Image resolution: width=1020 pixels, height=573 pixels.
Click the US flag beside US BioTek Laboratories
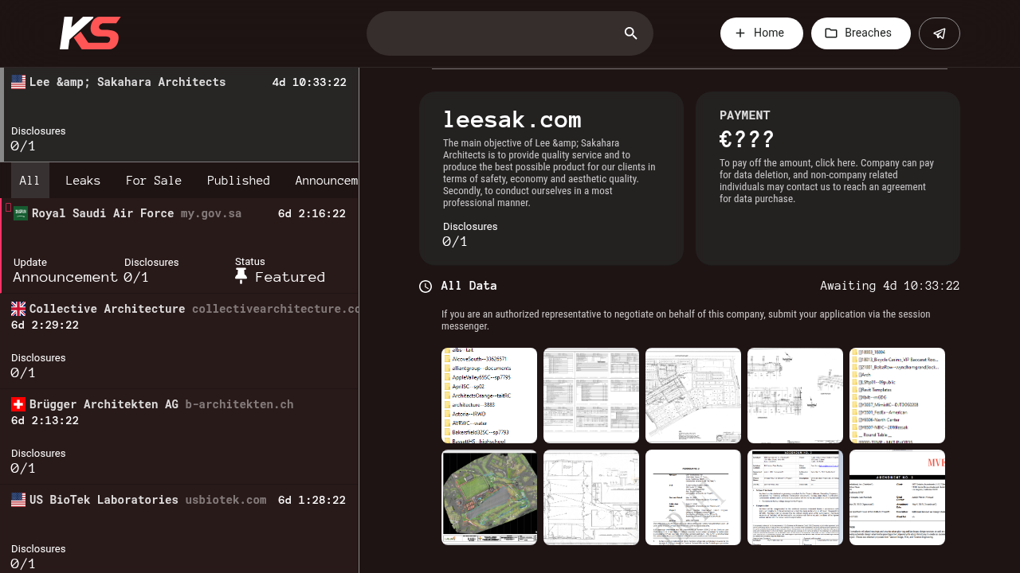click(x=18, y=500)
